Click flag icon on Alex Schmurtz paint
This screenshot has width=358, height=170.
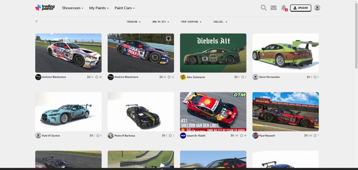pyautogui.click(x=236, y=77)
